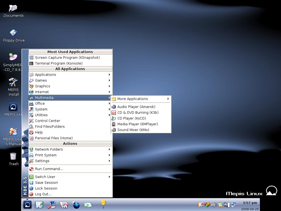Open CD & DVD Burning (K3b)
This screenshot has height=211, width=281.
[141, 112]
